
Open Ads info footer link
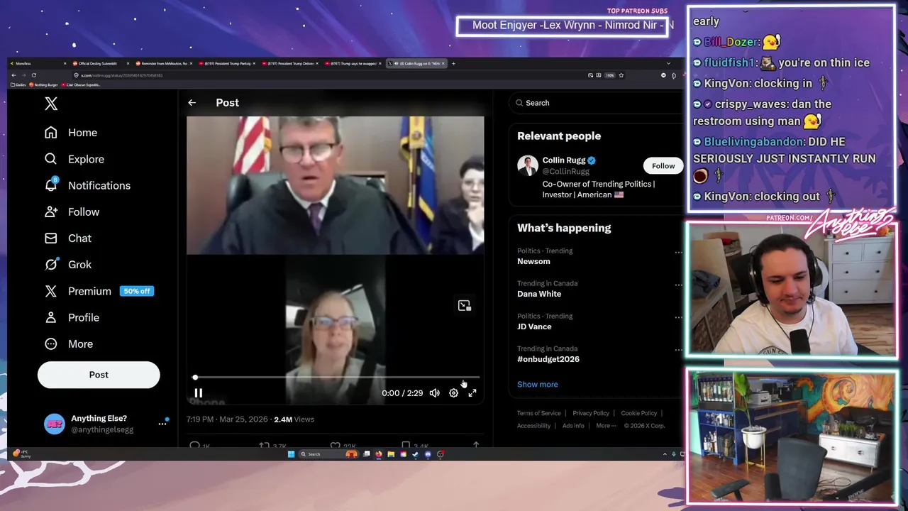click(x=573, y=426)
